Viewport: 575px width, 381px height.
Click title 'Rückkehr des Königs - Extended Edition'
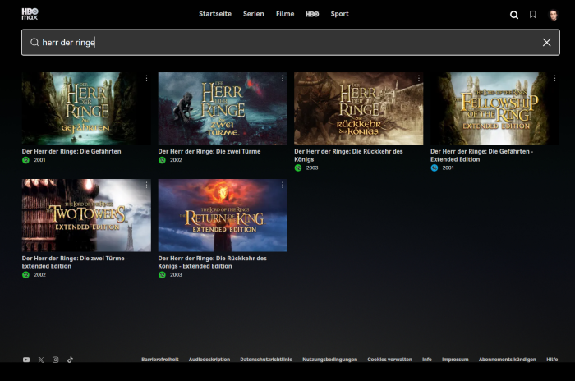click(x=212, y=262)
